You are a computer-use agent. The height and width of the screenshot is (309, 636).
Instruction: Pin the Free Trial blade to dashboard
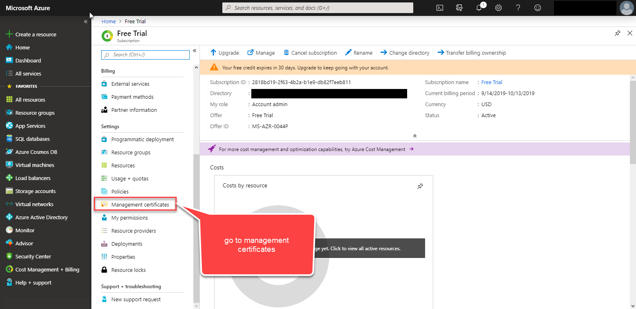617,33
